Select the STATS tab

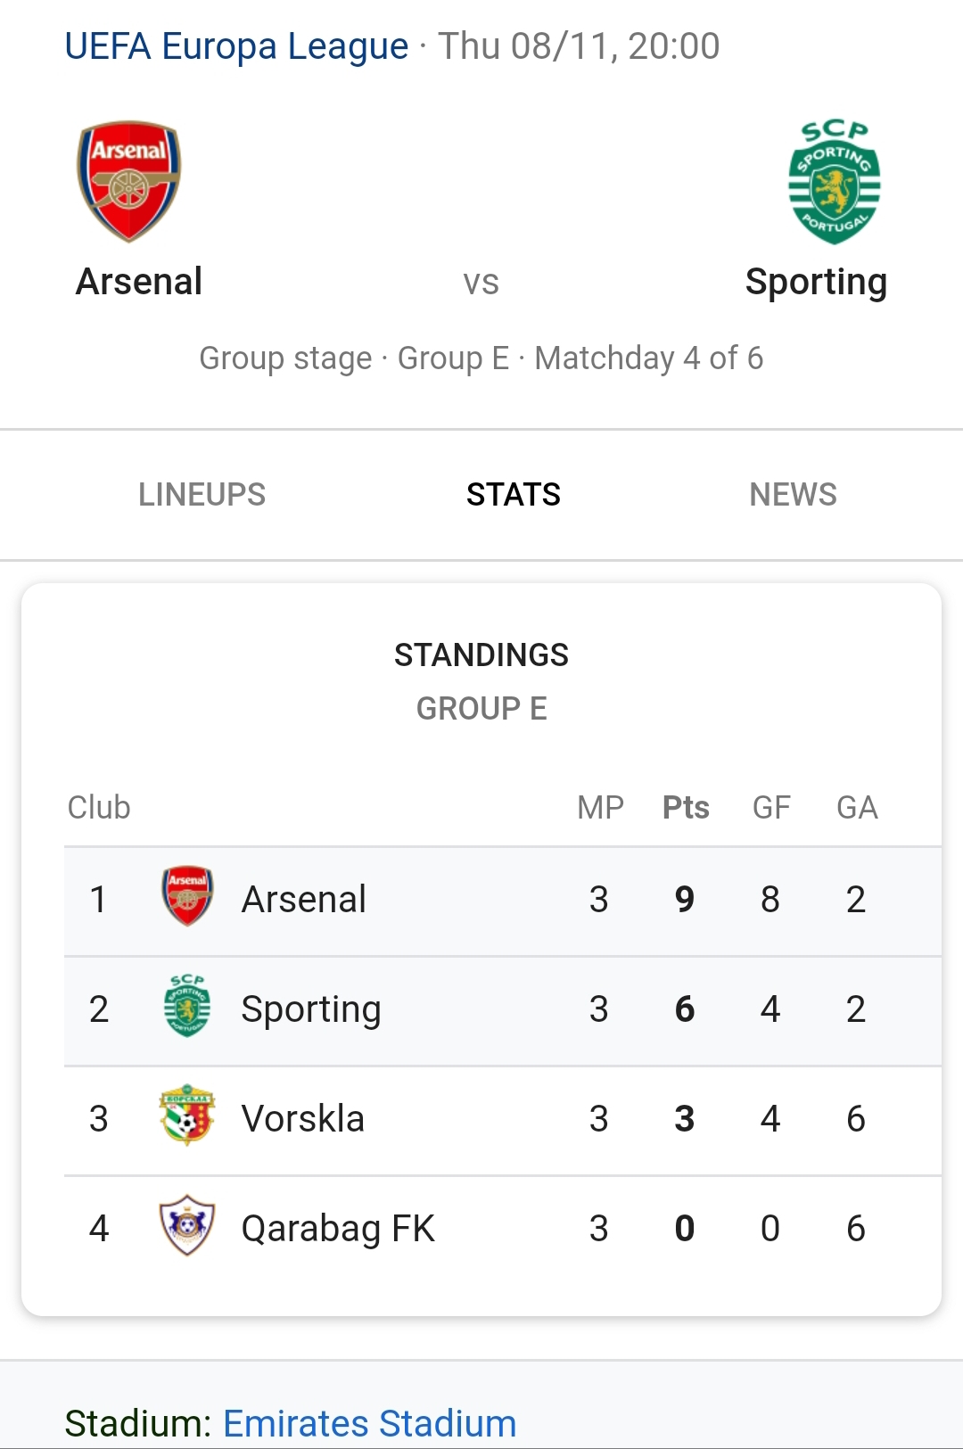click(514, 494)
